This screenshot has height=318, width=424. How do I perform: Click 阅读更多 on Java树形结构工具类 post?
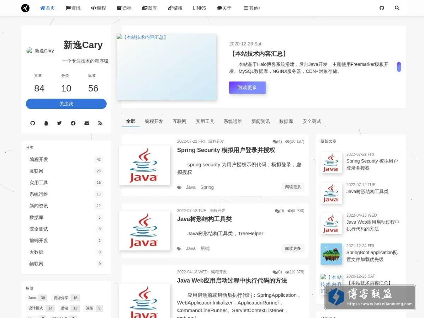[x=293, y=248]
